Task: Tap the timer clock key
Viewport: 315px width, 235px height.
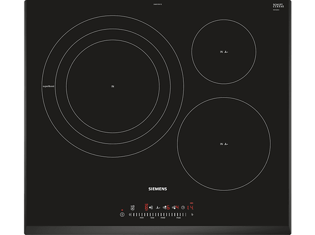Action: click(183, 207)
